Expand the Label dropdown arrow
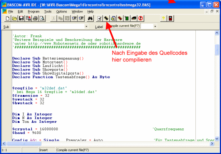221x154 pixels. (x=155, y=26)
